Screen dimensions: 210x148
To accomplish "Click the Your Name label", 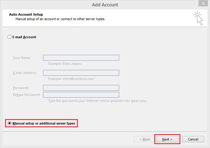I will [22, 58].
